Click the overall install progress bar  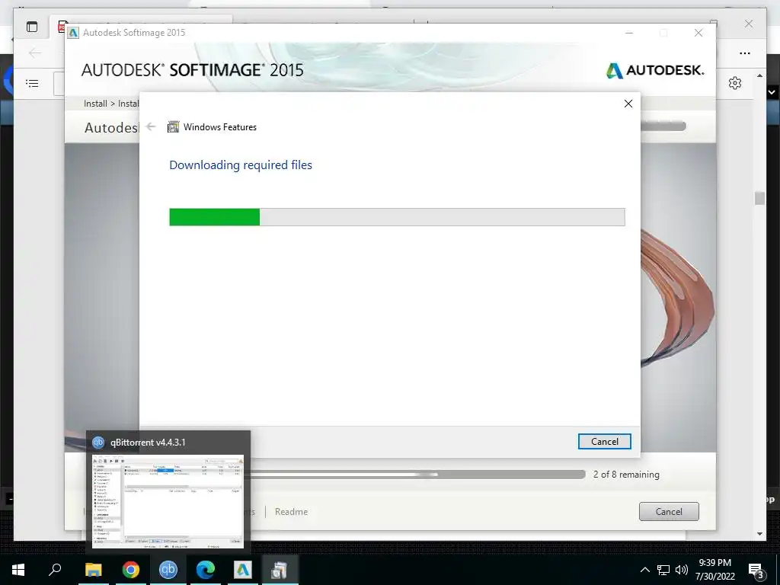click(x=418, y=475)
